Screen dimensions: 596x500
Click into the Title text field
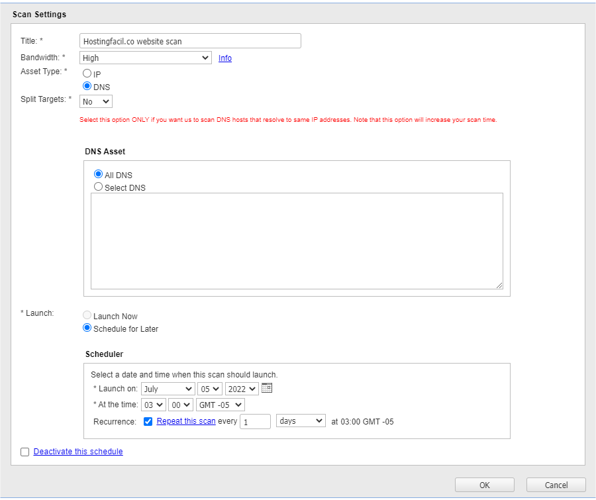click(189, 41)
